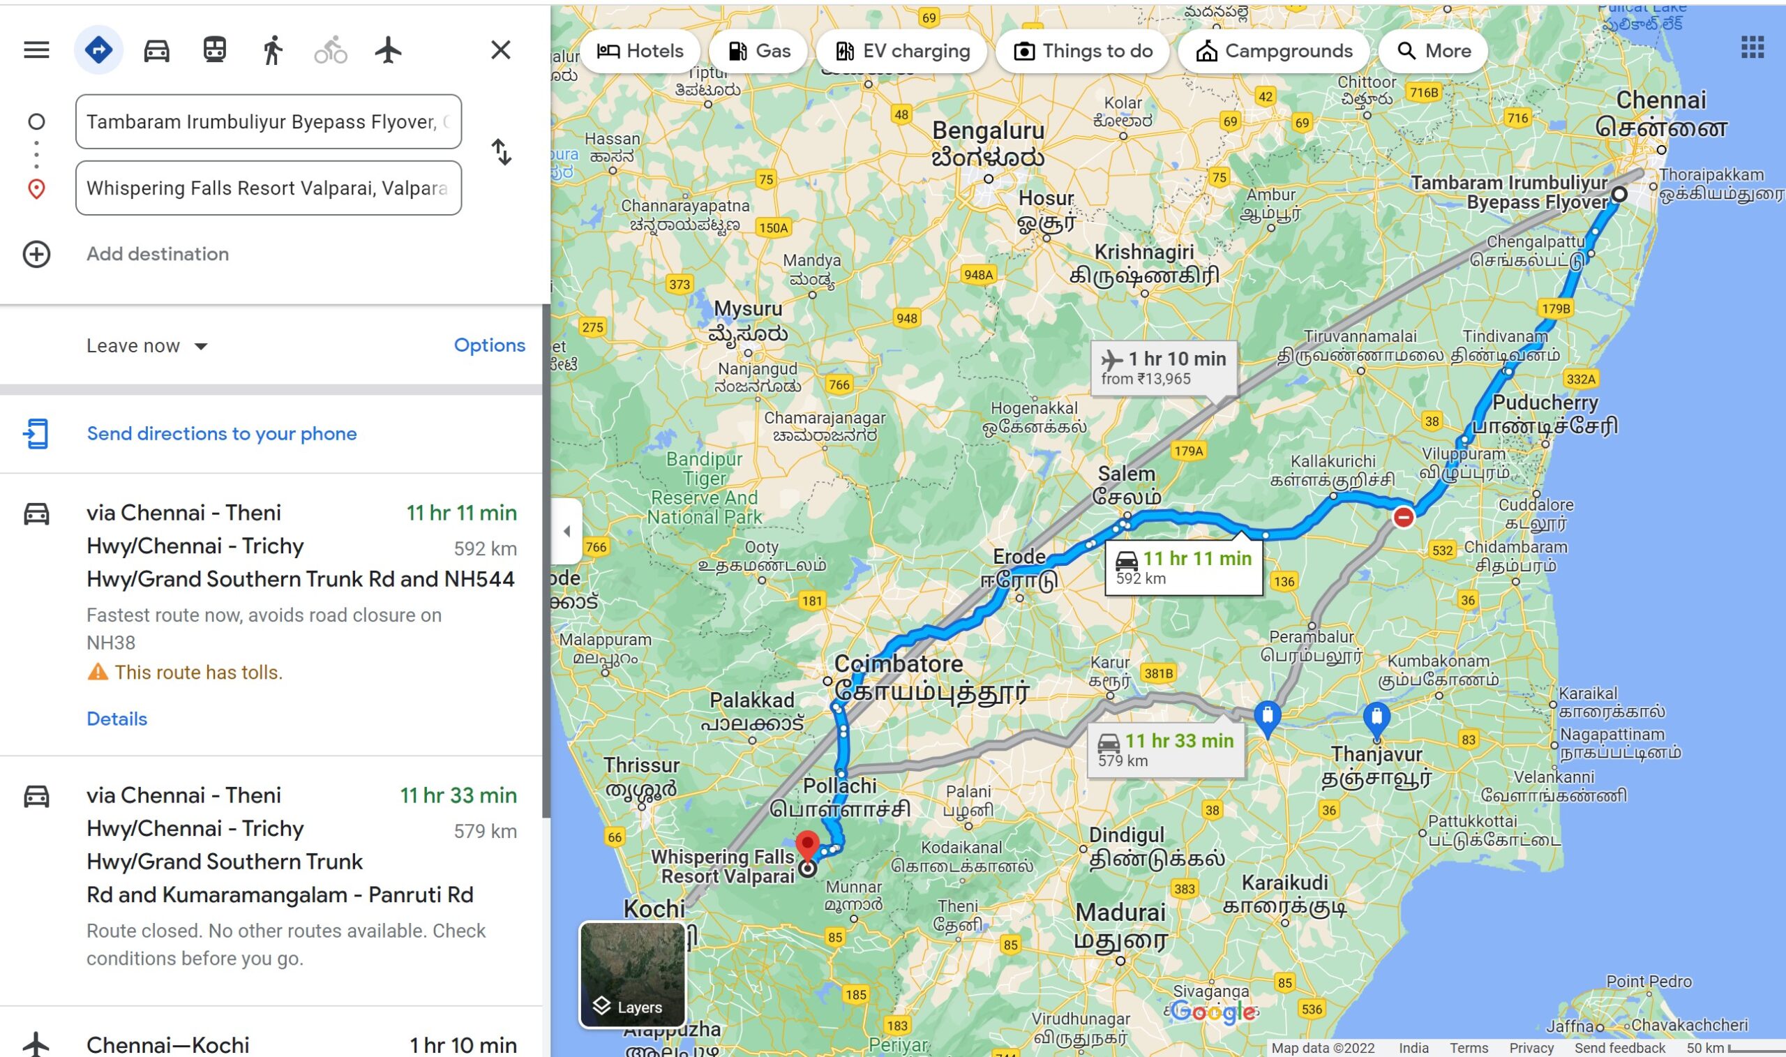Click the starting point input field
Screen dimensions: 1786x1057
click(269, 122)
